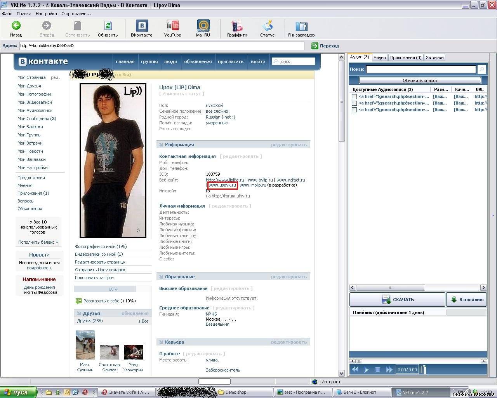Open the Mail.RU toolbar icon
The image size is (497, 398).
click(x=203, y=26)
